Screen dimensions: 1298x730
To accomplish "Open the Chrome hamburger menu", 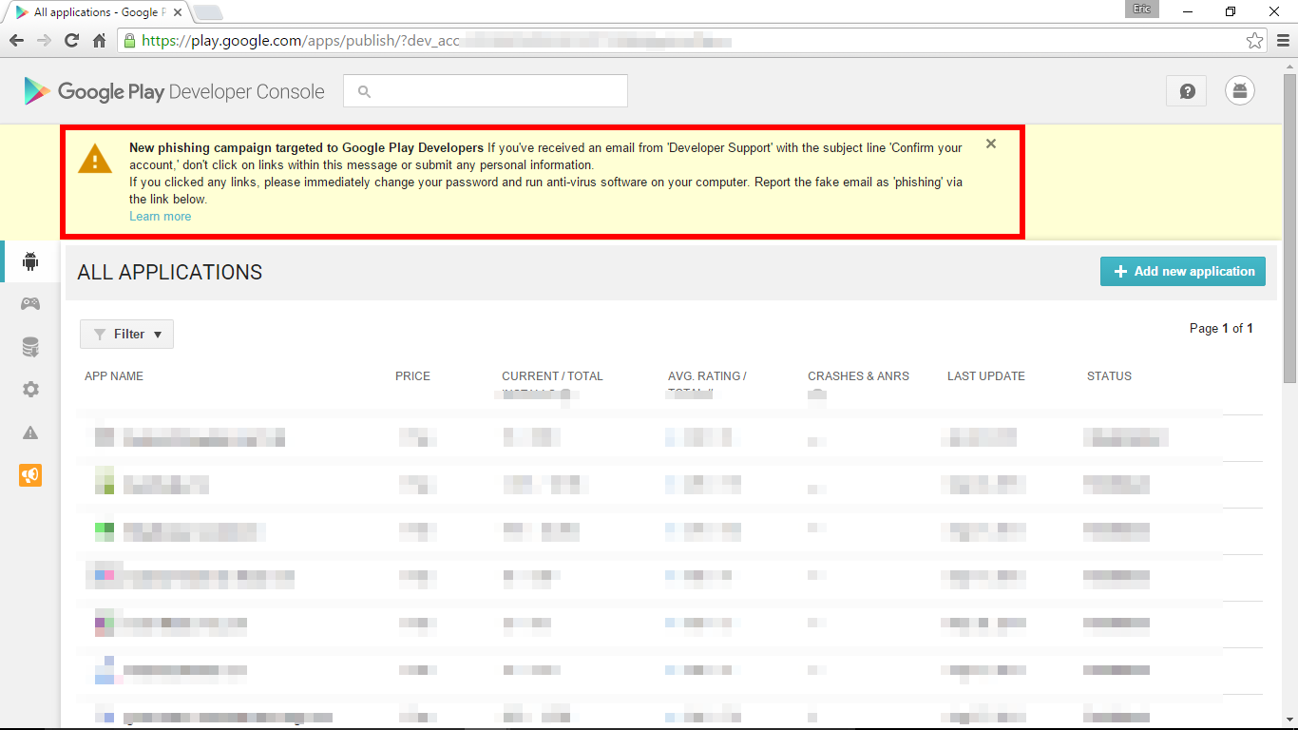I will click(x=1283, y=41).
